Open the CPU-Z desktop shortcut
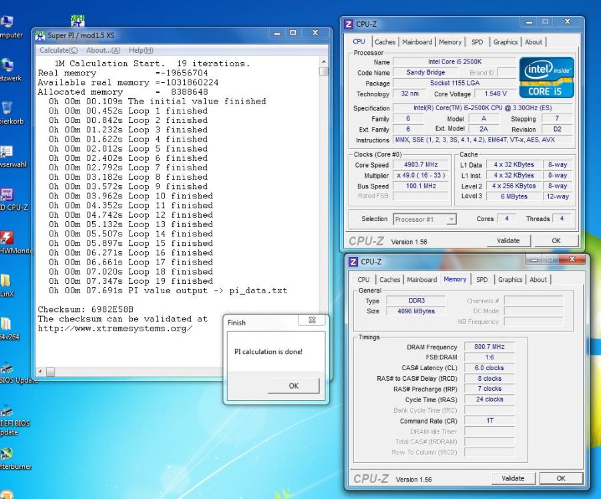 pos(7,195)
